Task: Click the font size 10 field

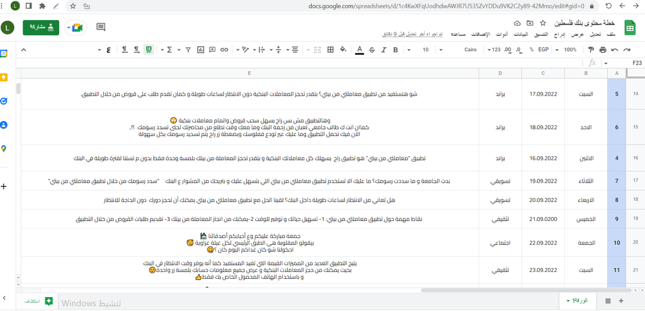Action: point(425,50)
